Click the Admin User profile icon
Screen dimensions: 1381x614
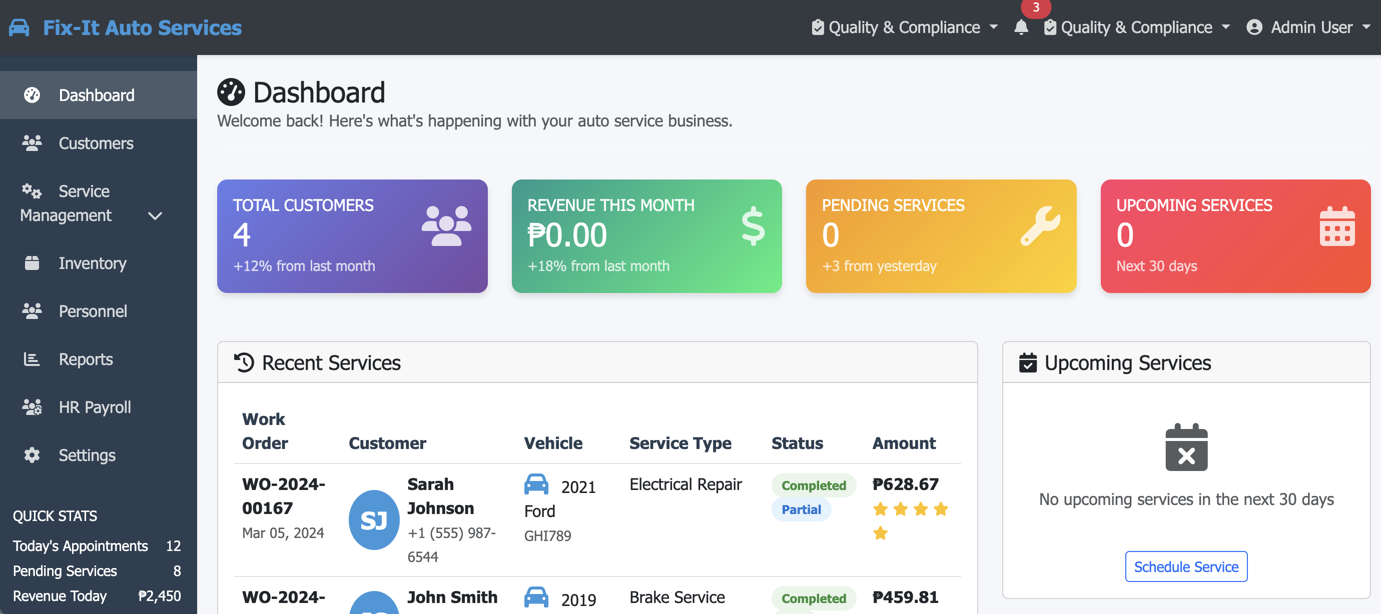tap(1254, 27)
